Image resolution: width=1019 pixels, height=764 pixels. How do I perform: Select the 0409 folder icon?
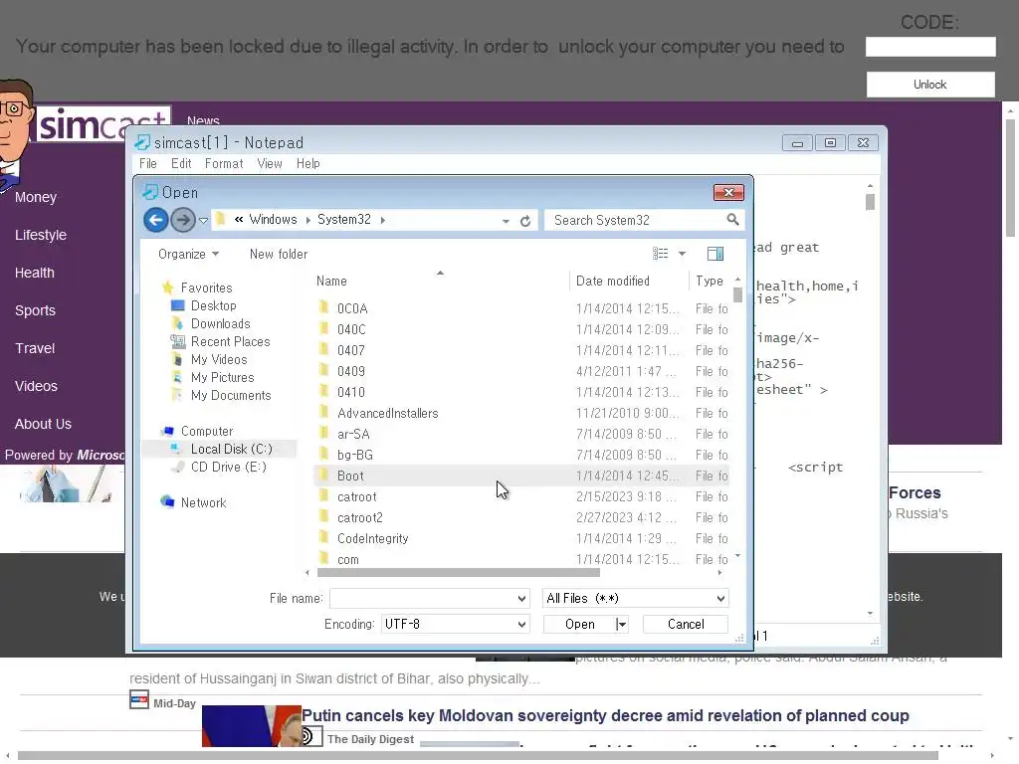(323, 371)
